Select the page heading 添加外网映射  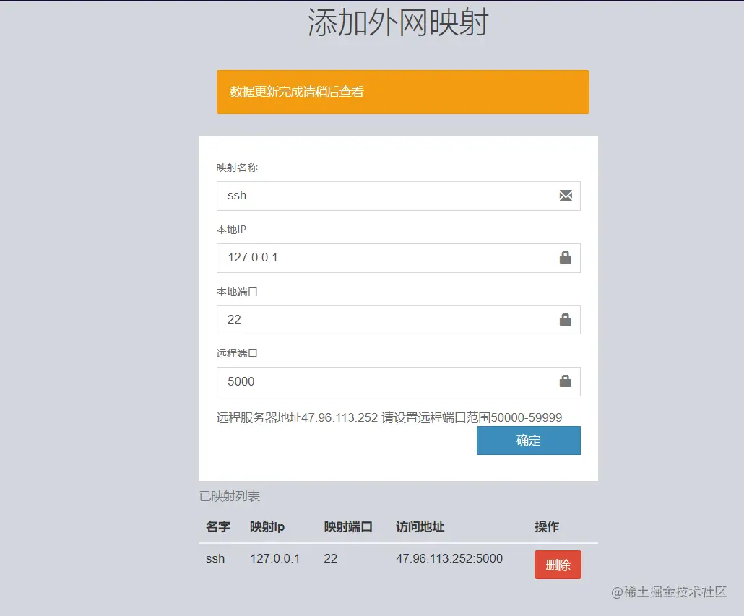[398, 22]
